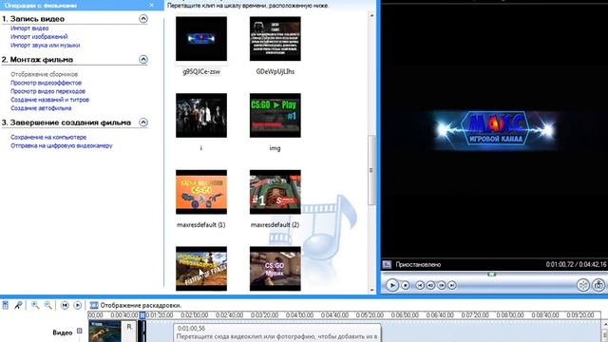
Task: Click the timeline playhead marker
Action: click(142, 315)
